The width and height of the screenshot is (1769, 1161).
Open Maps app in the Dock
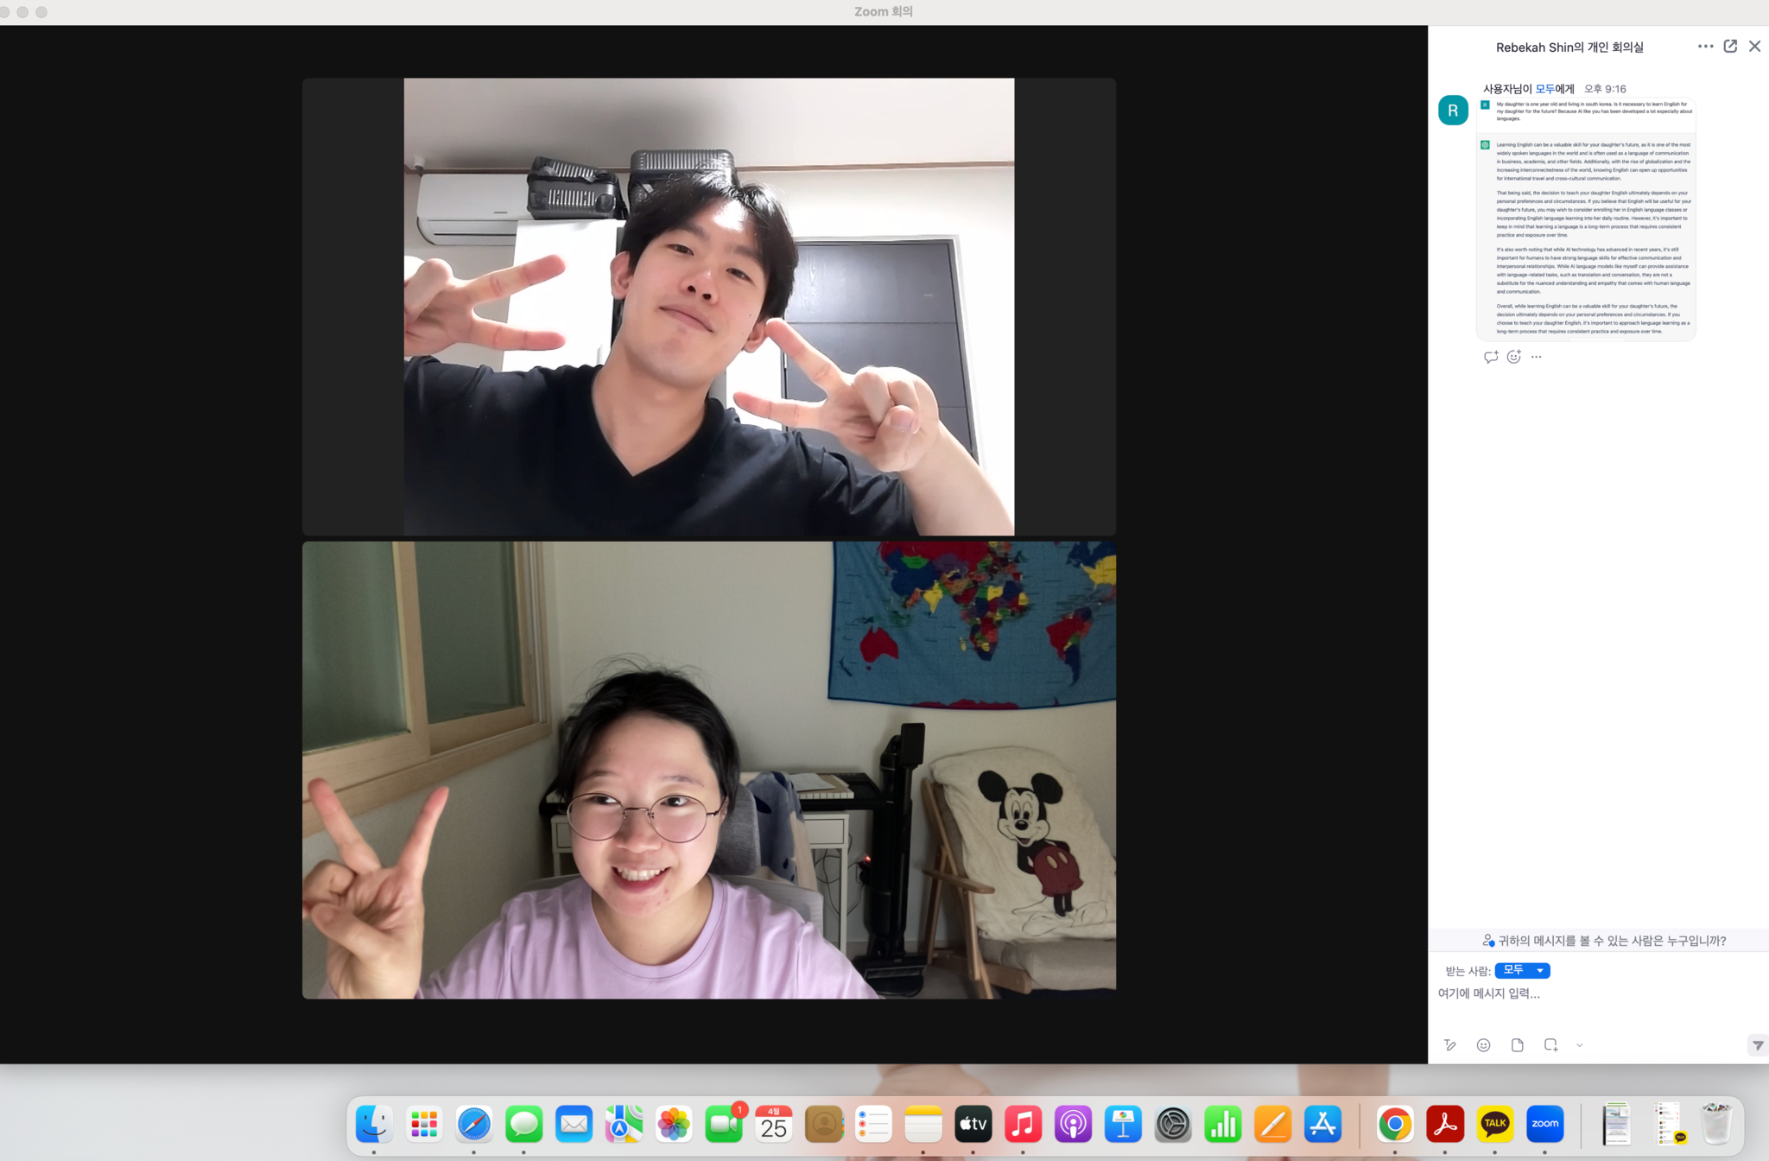click(624, 1124)
